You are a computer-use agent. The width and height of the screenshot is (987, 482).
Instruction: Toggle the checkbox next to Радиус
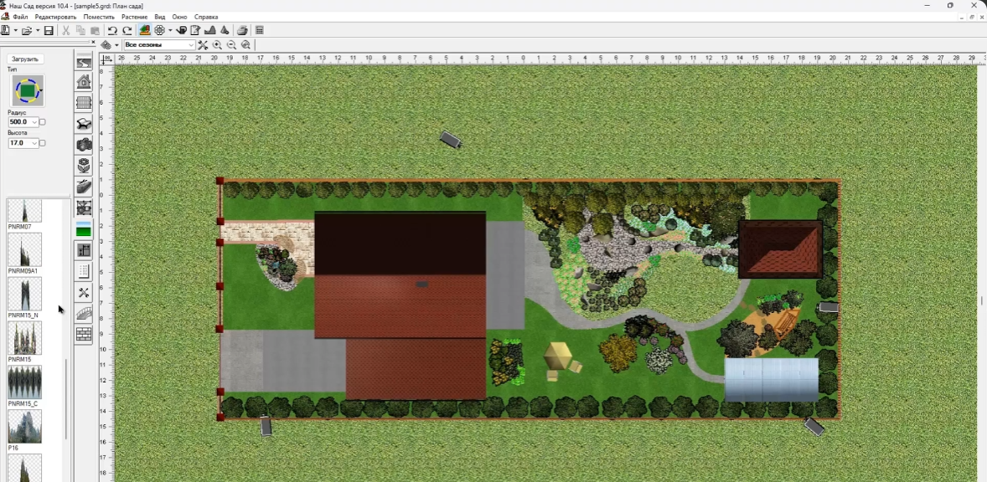tap(43, 122)
